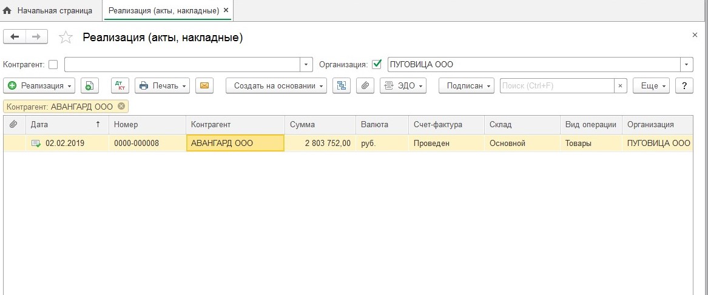
Task: Add page to favorites with star icon
Action: 66,38
